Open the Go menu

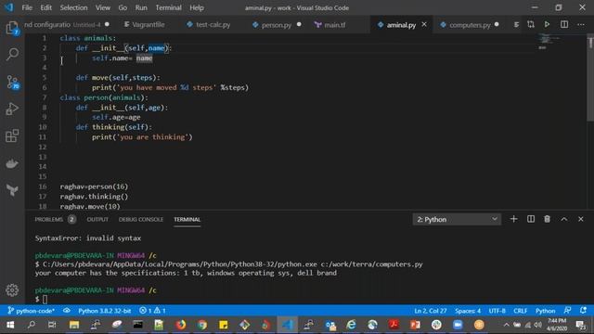123,7
